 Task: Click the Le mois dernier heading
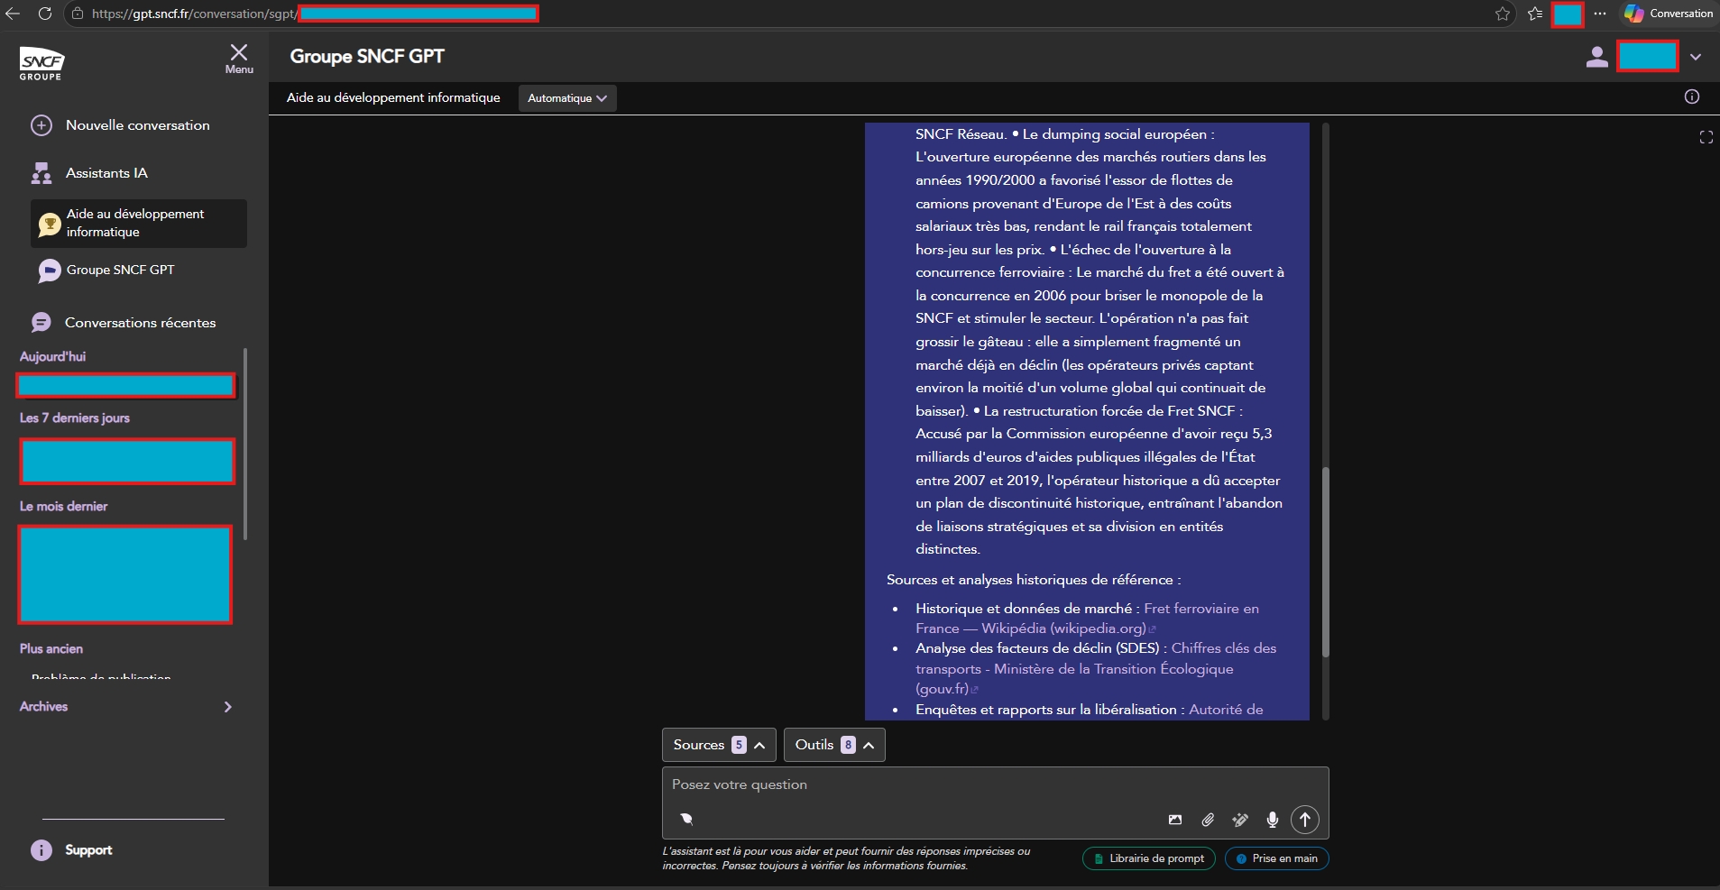[63, 507]
